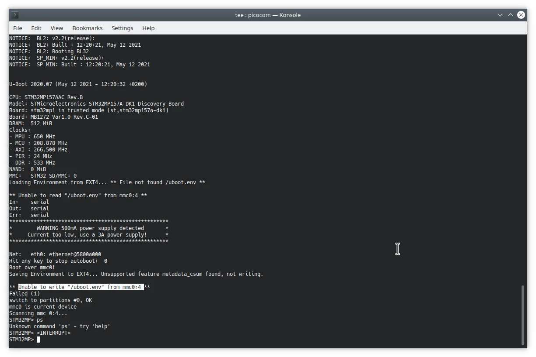
Task: Click the 'Err: serial' line
Action: tap(29, 215)
